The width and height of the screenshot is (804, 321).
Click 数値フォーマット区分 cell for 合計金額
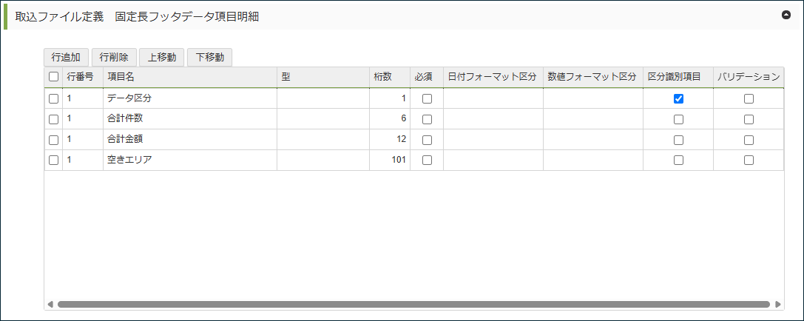coord(592,140)
